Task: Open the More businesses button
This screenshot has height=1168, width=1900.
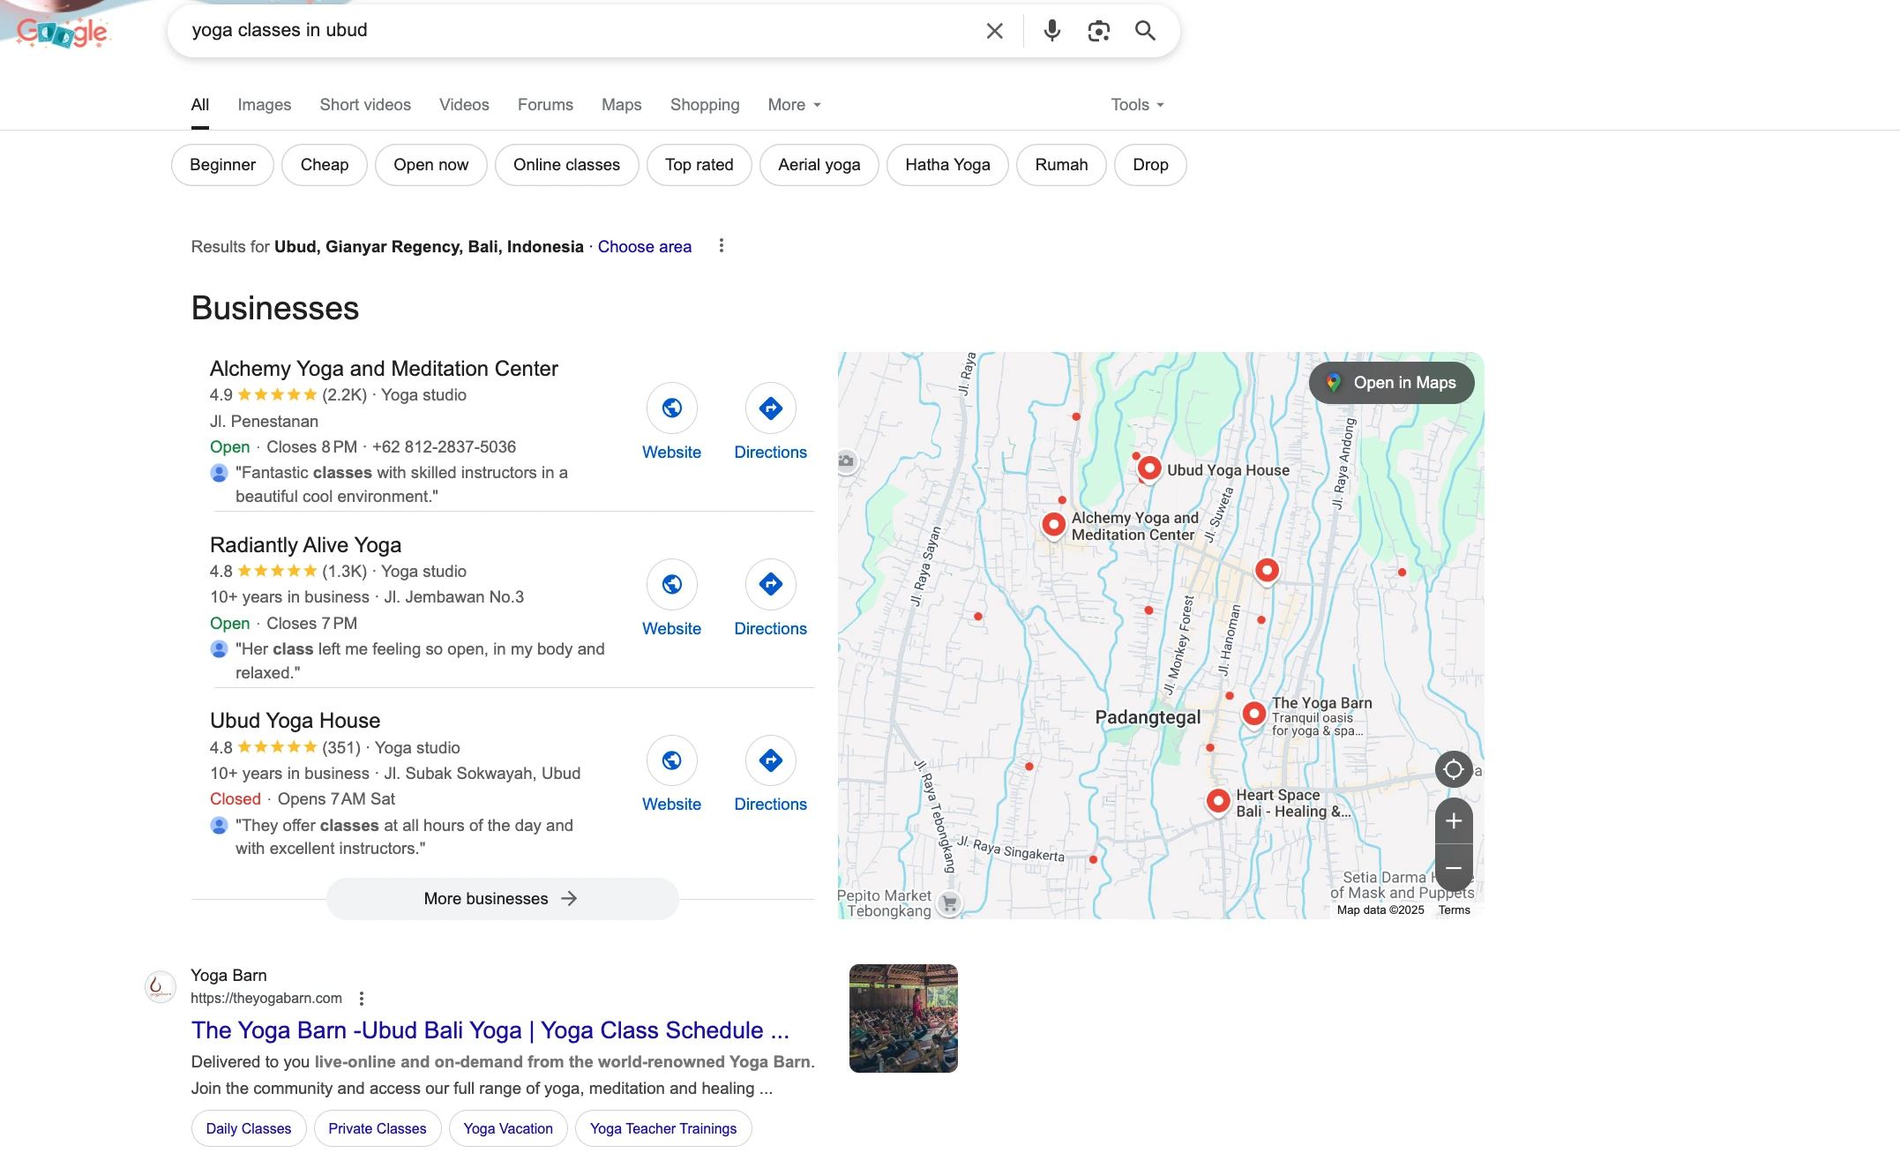Action: pyautogui.click(x=503, y=899)
